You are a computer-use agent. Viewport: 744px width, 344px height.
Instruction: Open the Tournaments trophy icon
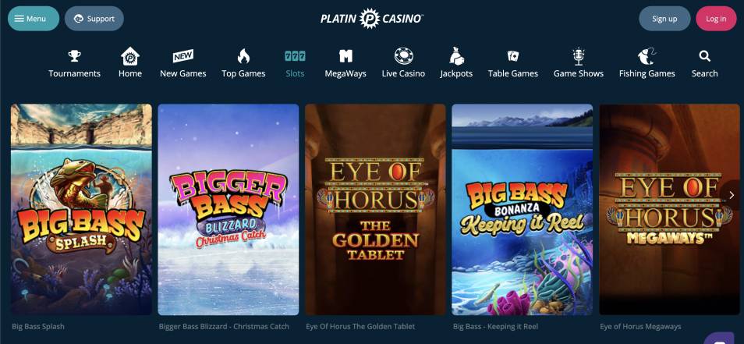75,56
